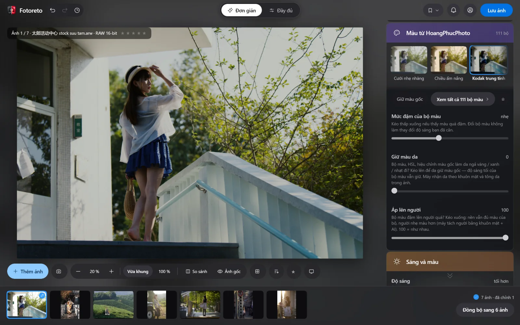520x325 pixels.
Task: Sync edits with Đồng bộ sang 6 ảnh
Action: click(x=485, y=310)
